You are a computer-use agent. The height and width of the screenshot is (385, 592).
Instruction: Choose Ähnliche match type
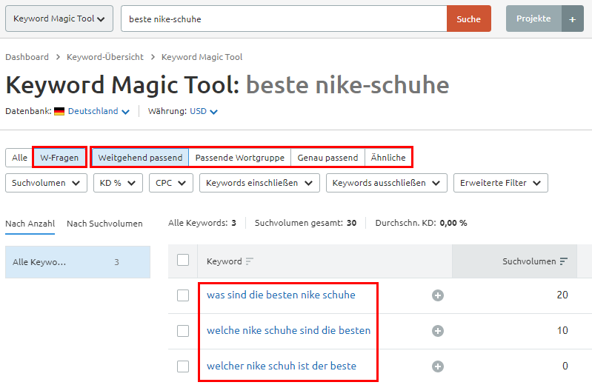388,158
